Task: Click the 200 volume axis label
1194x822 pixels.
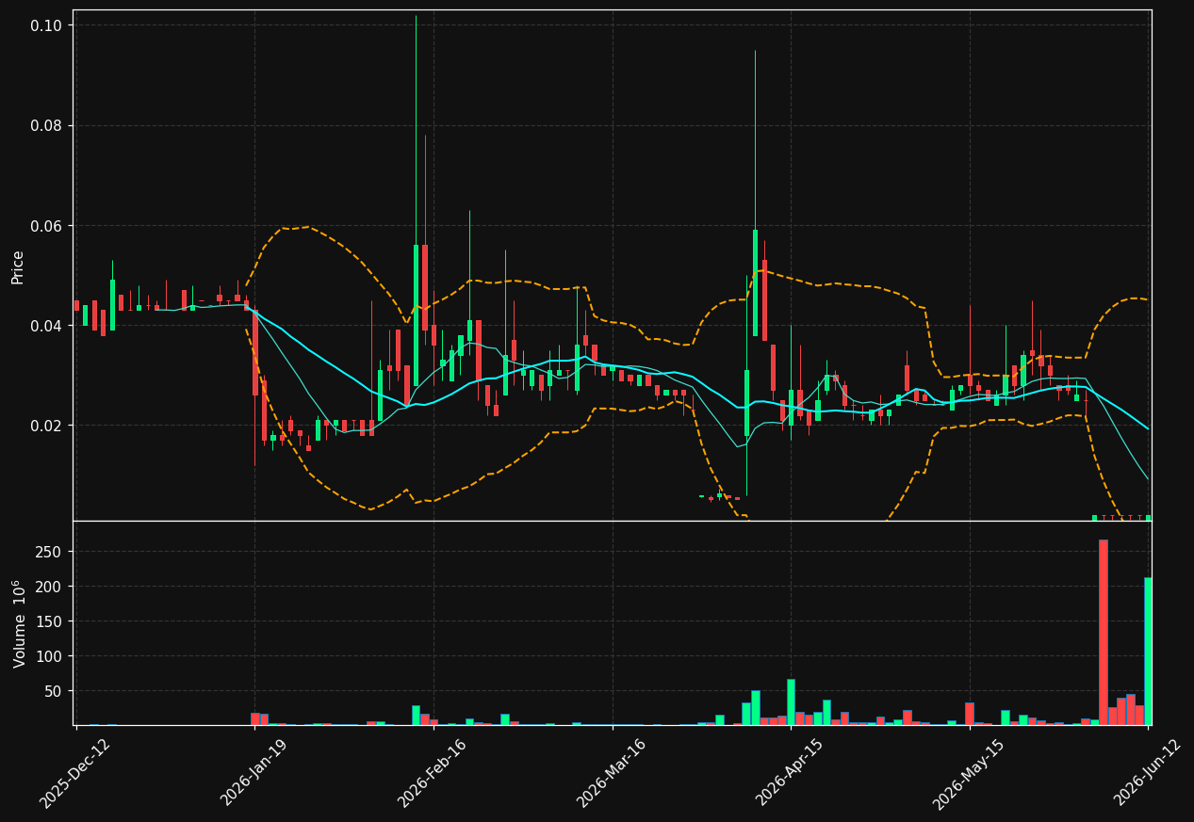Action: (50, 587)
